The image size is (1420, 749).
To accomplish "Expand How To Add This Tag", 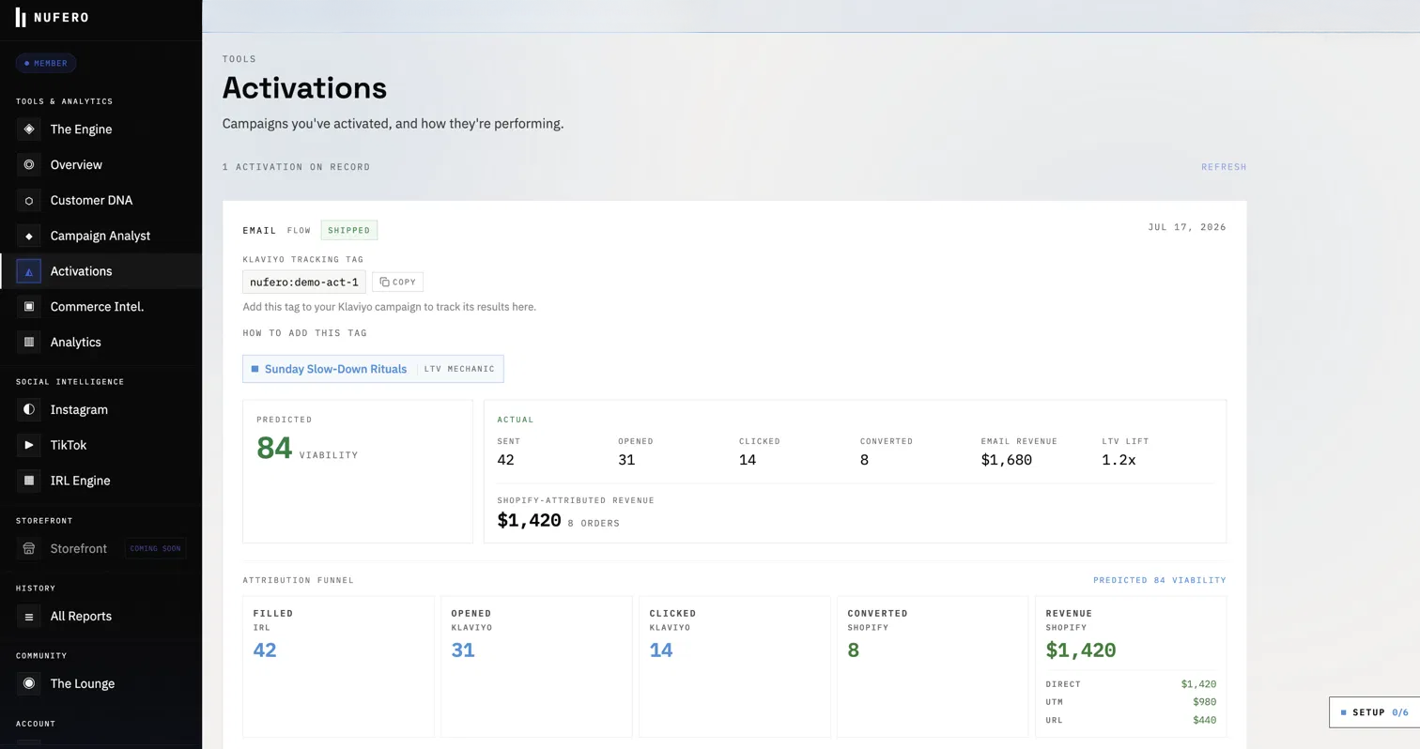I will [304, 333].
